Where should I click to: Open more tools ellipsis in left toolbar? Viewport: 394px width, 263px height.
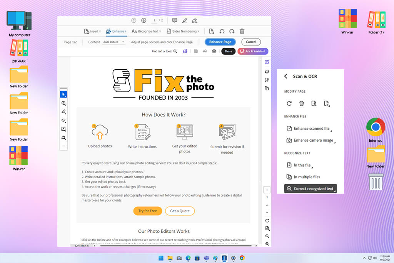pos(63,146)
